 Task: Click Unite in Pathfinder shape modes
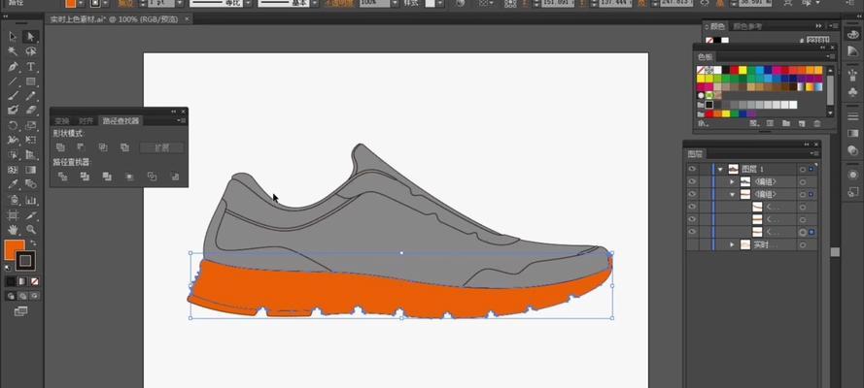point(60,147)
